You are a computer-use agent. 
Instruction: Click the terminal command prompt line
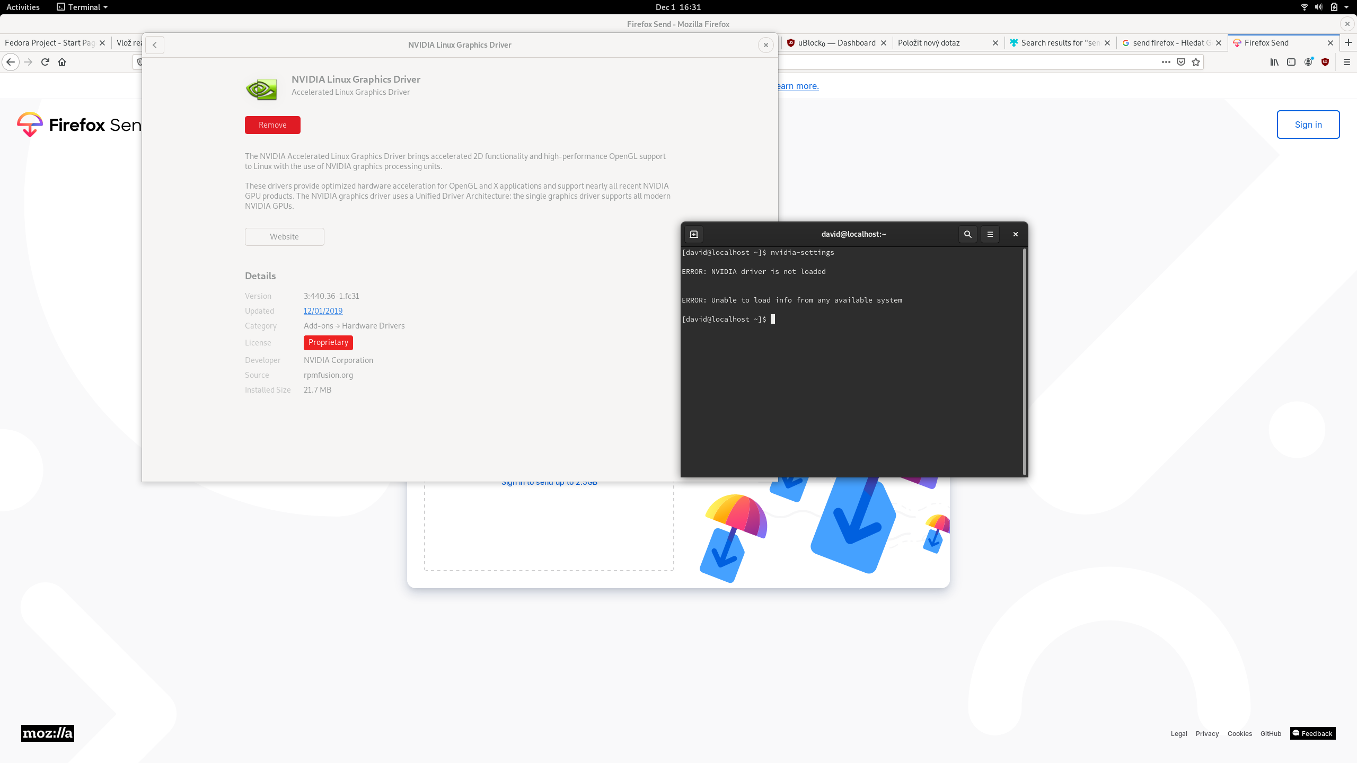(x=728, y=319)
